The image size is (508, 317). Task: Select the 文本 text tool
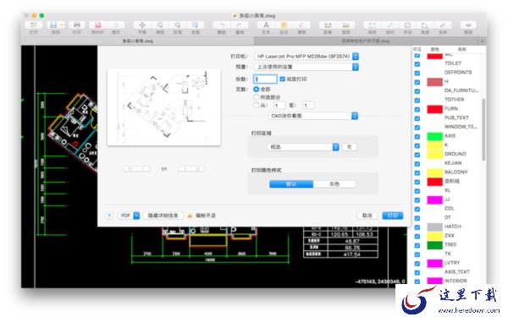pos(266,25)
